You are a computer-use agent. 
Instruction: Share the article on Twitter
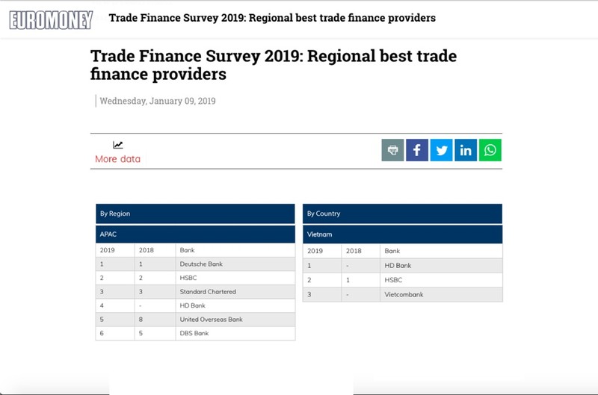(x=441, y=150)
